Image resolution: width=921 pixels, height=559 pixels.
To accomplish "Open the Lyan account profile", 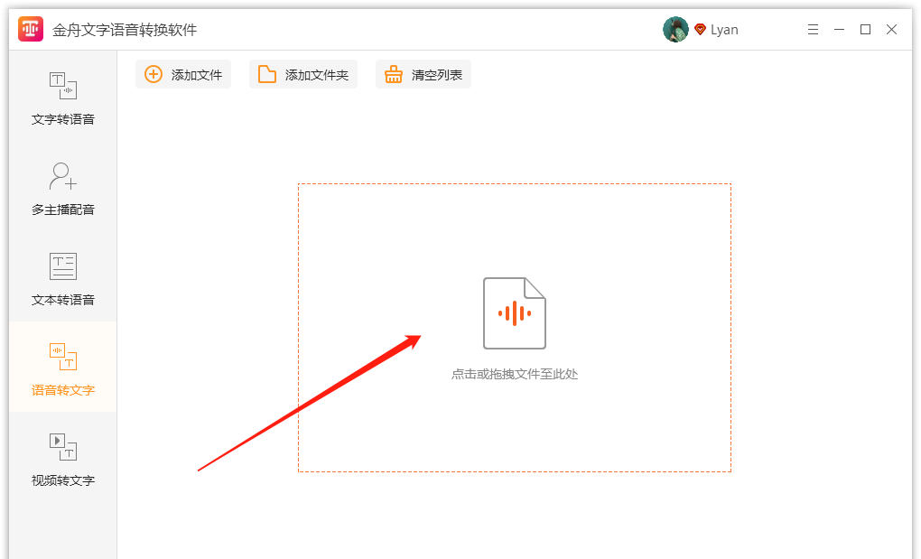I will 724,28.
